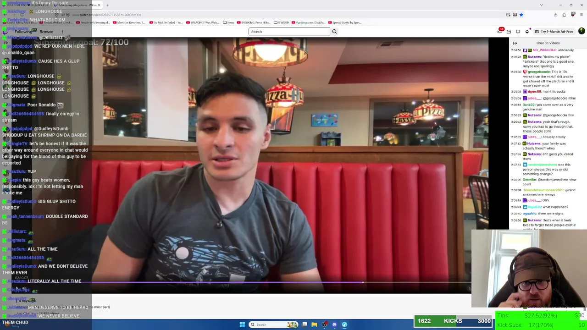Screen dimensions: 587x330
Task: Click username dgmc96 in the chat replay
Action: (x=534, y=92)
